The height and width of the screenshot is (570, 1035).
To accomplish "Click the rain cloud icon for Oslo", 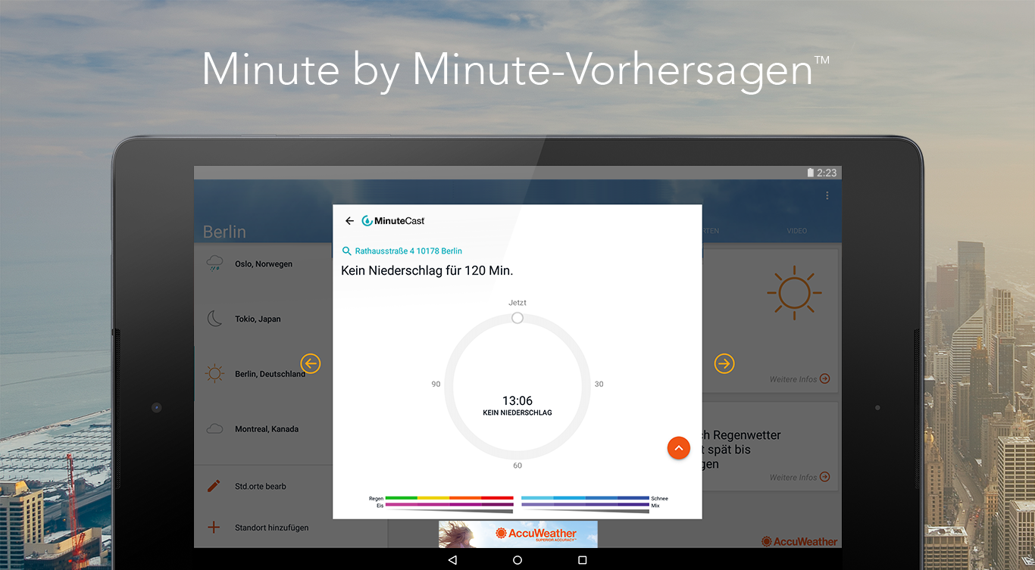I will (x=215, y=264).
